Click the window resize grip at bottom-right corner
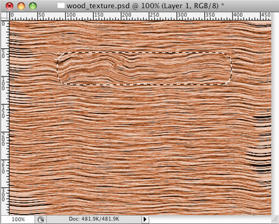 click(x=275, y=219)
